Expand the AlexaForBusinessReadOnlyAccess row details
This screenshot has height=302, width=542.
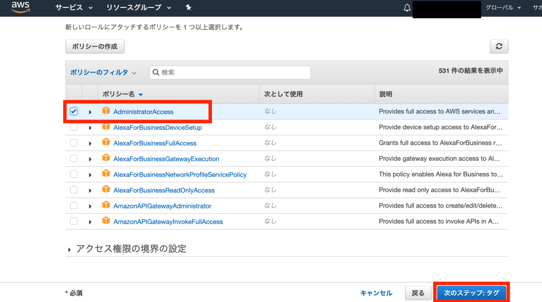(x=90, y=190)
